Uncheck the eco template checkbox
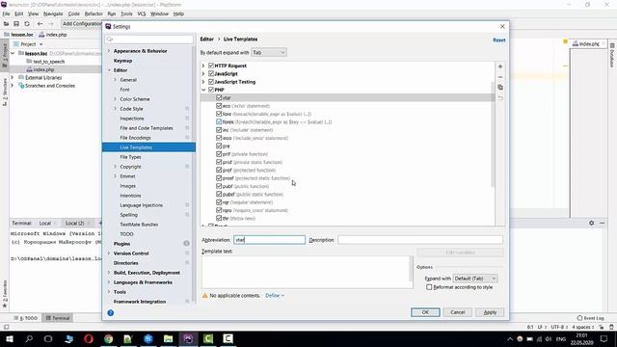 (x=219, y=106)
